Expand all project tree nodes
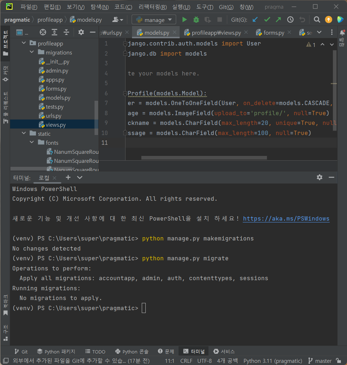The width and height of the screenshot is (347, 365). [54, 32]
